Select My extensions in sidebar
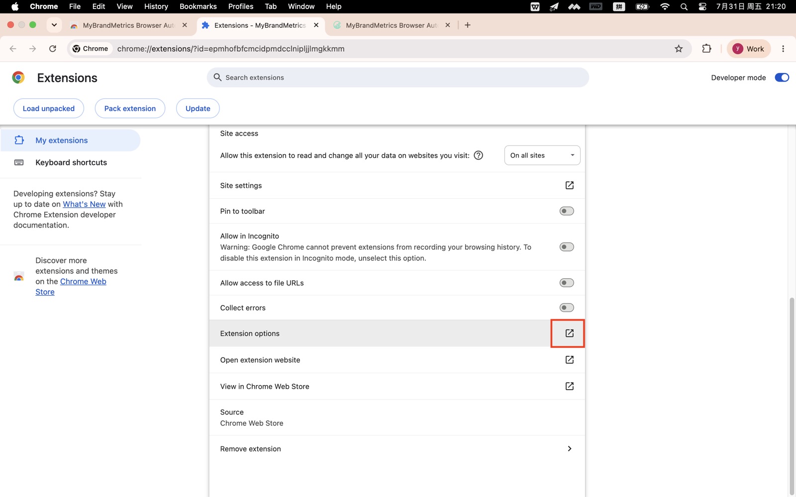 71,140
